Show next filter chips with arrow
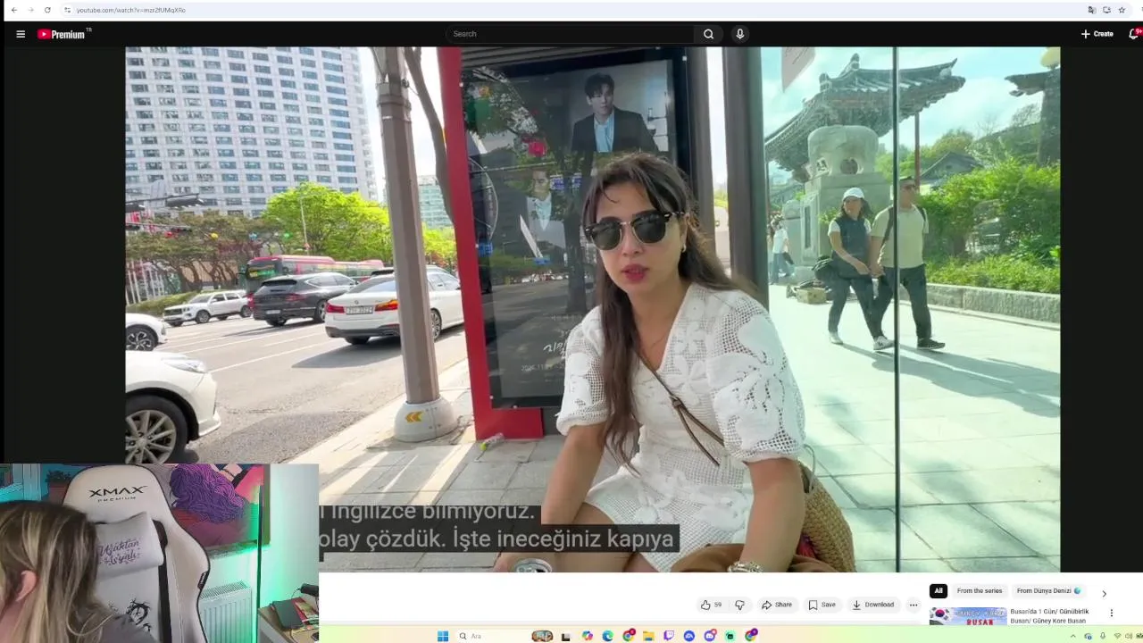This screenshot has width=1143, height=643. point(1104,593)
